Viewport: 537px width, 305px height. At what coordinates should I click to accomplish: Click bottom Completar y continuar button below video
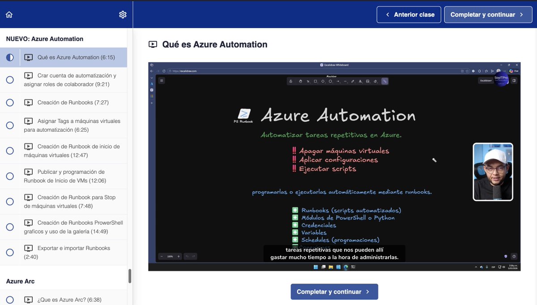[x=334, y=292]
